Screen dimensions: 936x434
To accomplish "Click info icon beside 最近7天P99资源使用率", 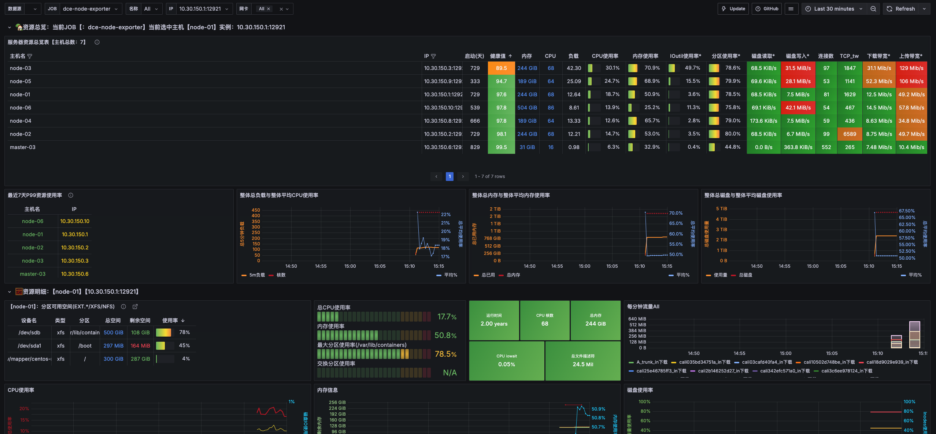I will (x=71, y=195).
